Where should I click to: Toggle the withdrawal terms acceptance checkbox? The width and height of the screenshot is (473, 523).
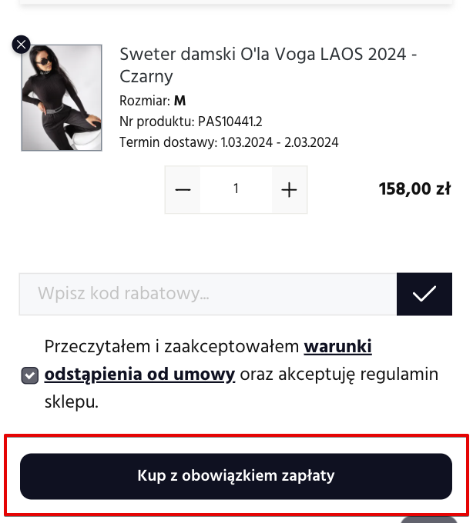(29, 375)
